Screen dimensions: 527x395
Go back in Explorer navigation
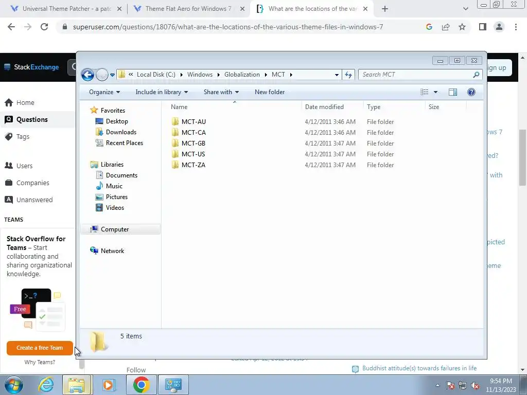(87, 75)
